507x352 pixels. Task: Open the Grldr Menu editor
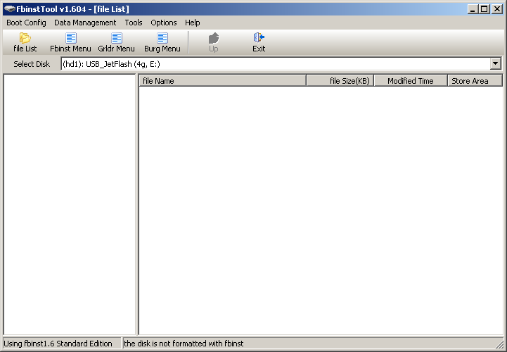click(x=117, y=42)
